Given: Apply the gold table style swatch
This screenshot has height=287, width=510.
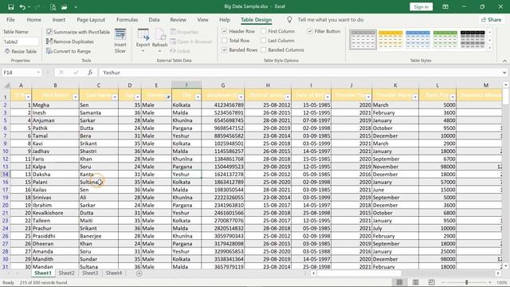Looking at the screenshot, I should [390, 39].
